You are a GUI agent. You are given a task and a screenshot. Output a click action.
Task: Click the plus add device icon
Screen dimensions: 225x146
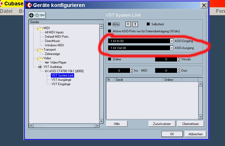click(31, 15)
